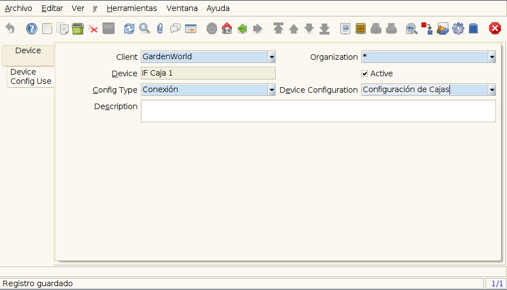Open Find with magnifying glass icon

point(145,29)
